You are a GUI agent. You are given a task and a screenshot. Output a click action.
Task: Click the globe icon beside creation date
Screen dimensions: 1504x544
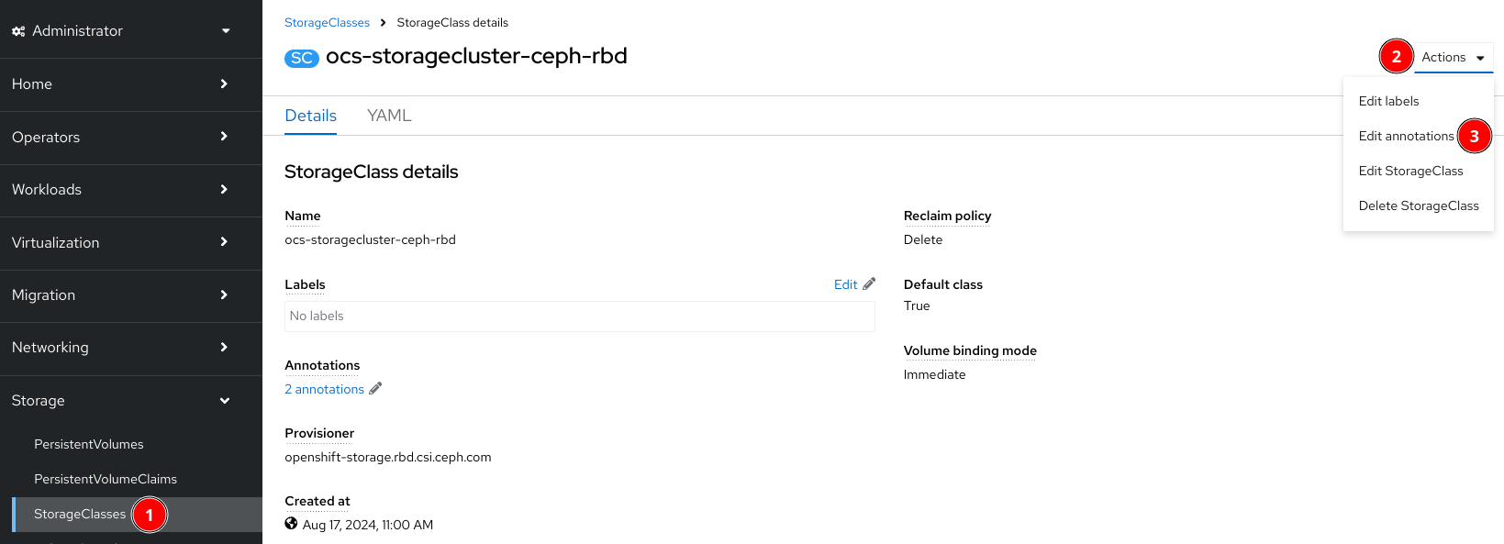click(291, 524)
